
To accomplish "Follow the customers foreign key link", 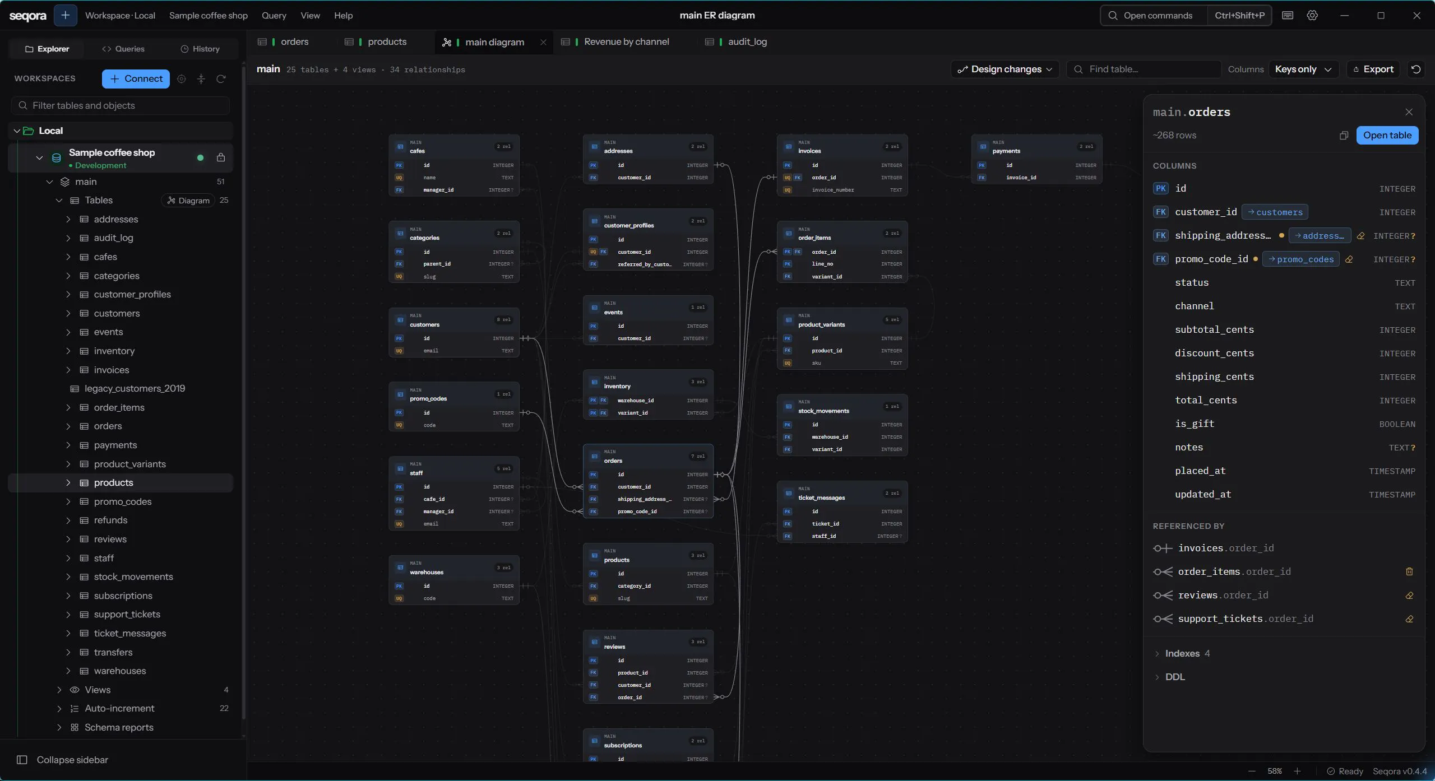I will click(1275, 212).
